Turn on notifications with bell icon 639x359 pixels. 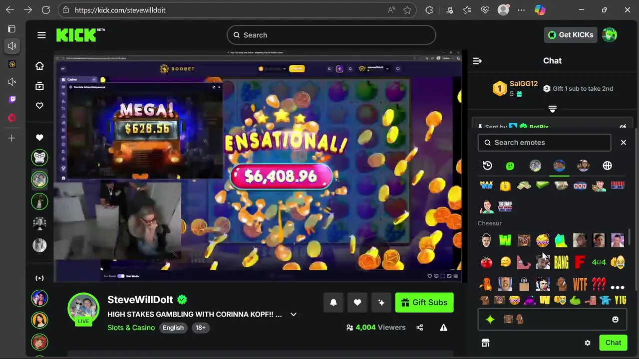tap(333, 303)
